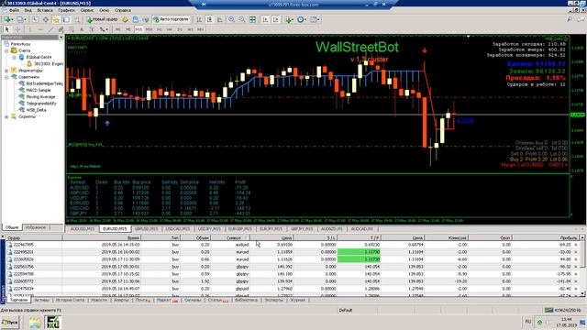The width and height of the screenshot is (587, 330).
Task: Zoom out on the chart
Action: (x=242, y=19)
